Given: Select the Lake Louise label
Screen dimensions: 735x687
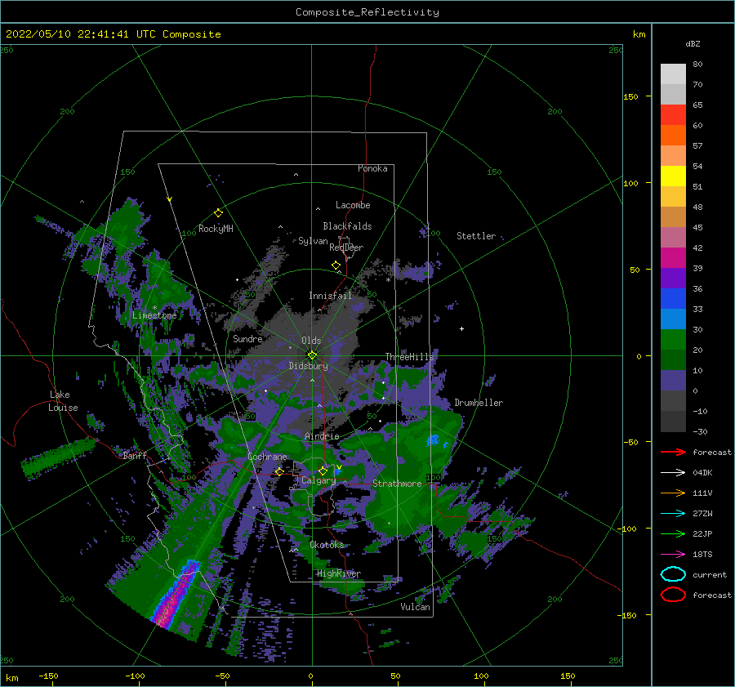Looking at the screenshot, I should pyautogui.click(x=63, y=401).
